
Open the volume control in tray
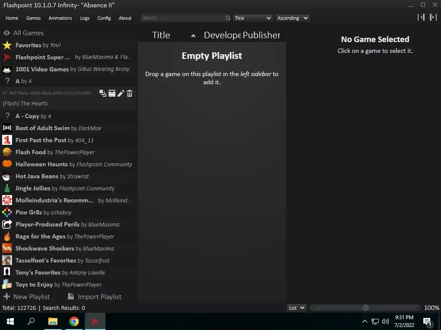point(385,321)
